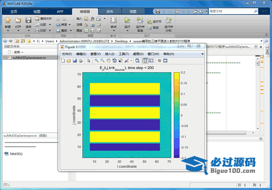
Task: Toggle the Edit Plot arrow tool
Action: pos(89,60)
